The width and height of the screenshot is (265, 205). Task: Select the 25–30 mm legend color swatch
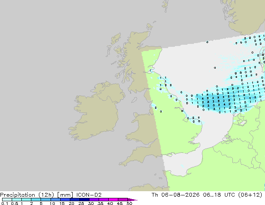(84, 200)
